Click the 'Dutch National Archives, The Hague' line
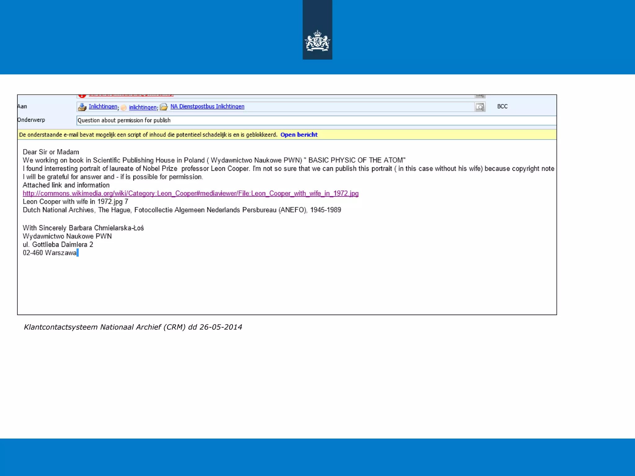Viewport: 635px width, 476px height. tap(182, 210)
